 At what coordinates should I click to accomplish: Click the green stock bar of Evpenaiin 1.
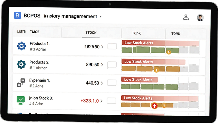point(149,87)
